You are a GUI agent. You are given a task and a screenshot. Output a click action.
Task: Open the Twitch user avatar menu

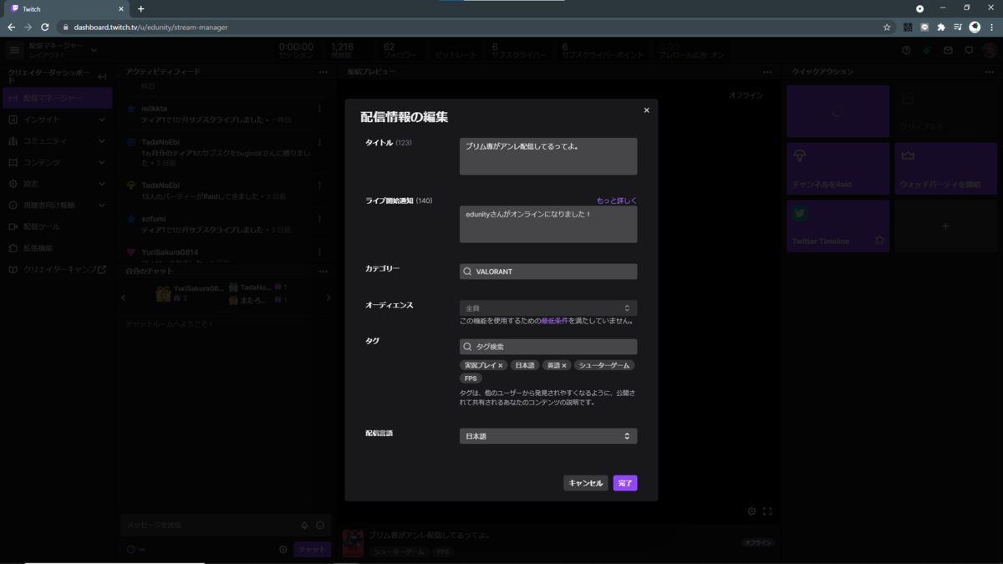pyautogui.click(x=990, y=50)
